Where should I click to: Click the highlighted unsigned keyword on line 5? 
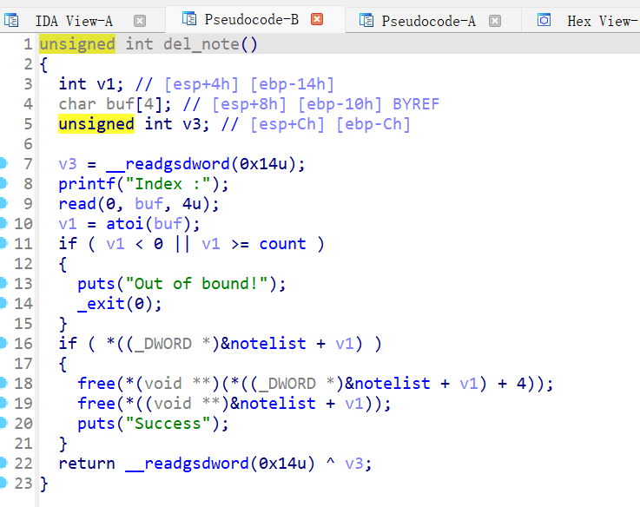(96, 124)
